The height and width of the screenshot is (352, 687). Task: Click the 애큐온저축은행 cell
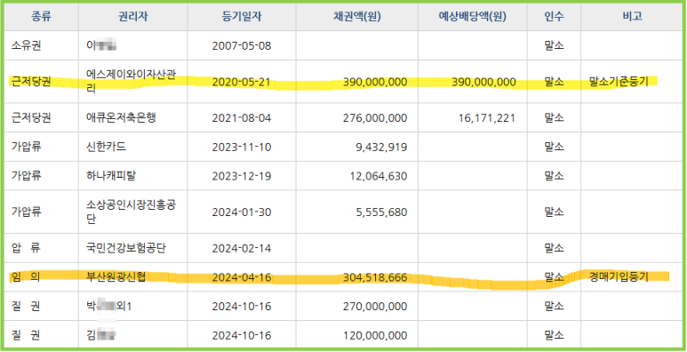(x=132, y=117)
